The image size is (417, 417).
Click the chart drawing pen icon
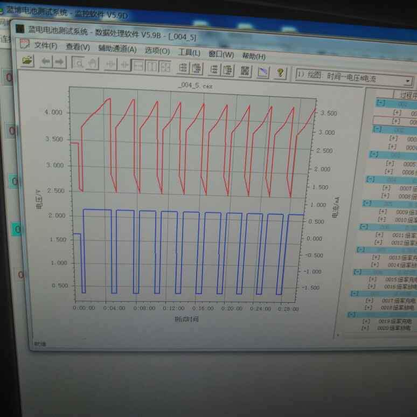coord(263,72)
